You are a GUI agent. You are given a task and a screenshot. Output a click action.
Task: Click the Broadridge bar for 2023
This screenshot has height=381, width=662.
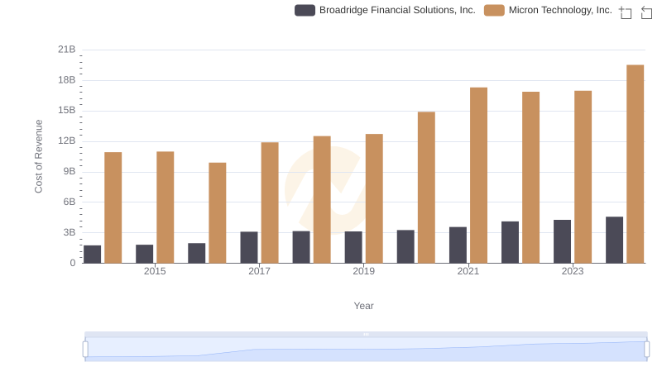pyautogui.click(x=562, y=241)
